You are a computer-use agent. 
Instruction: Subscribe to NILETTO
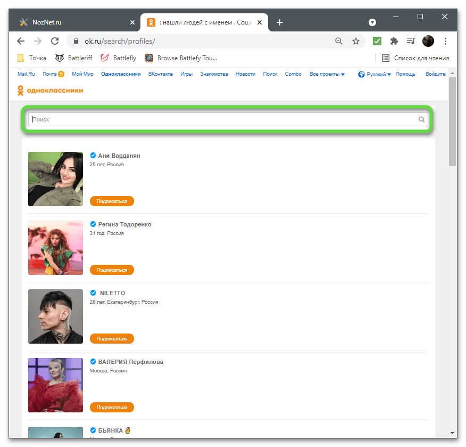(112, 339)
